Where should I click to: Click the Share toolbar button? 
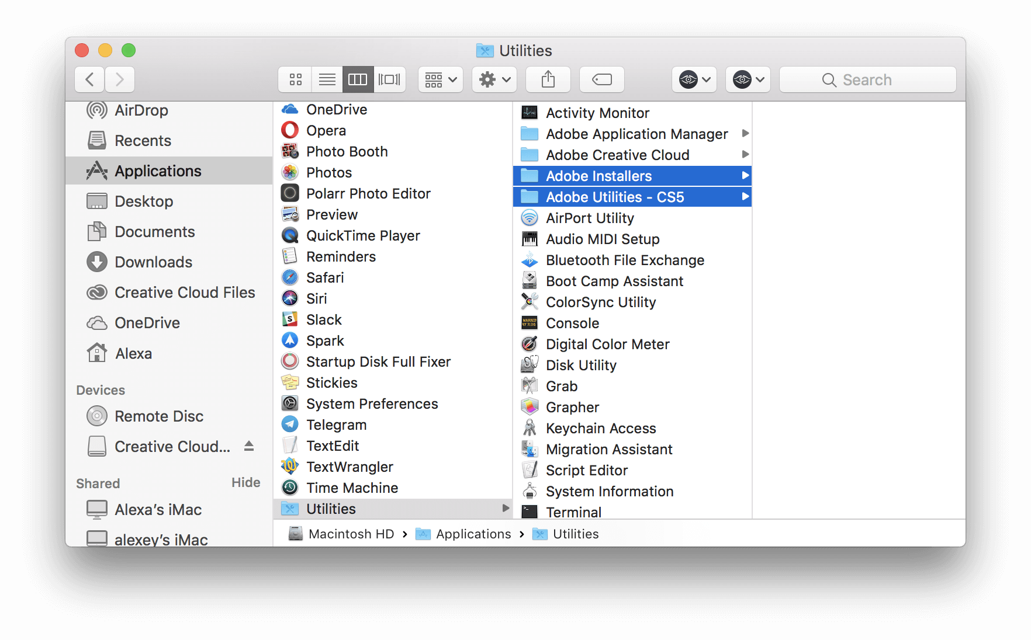tap(548, 79)
